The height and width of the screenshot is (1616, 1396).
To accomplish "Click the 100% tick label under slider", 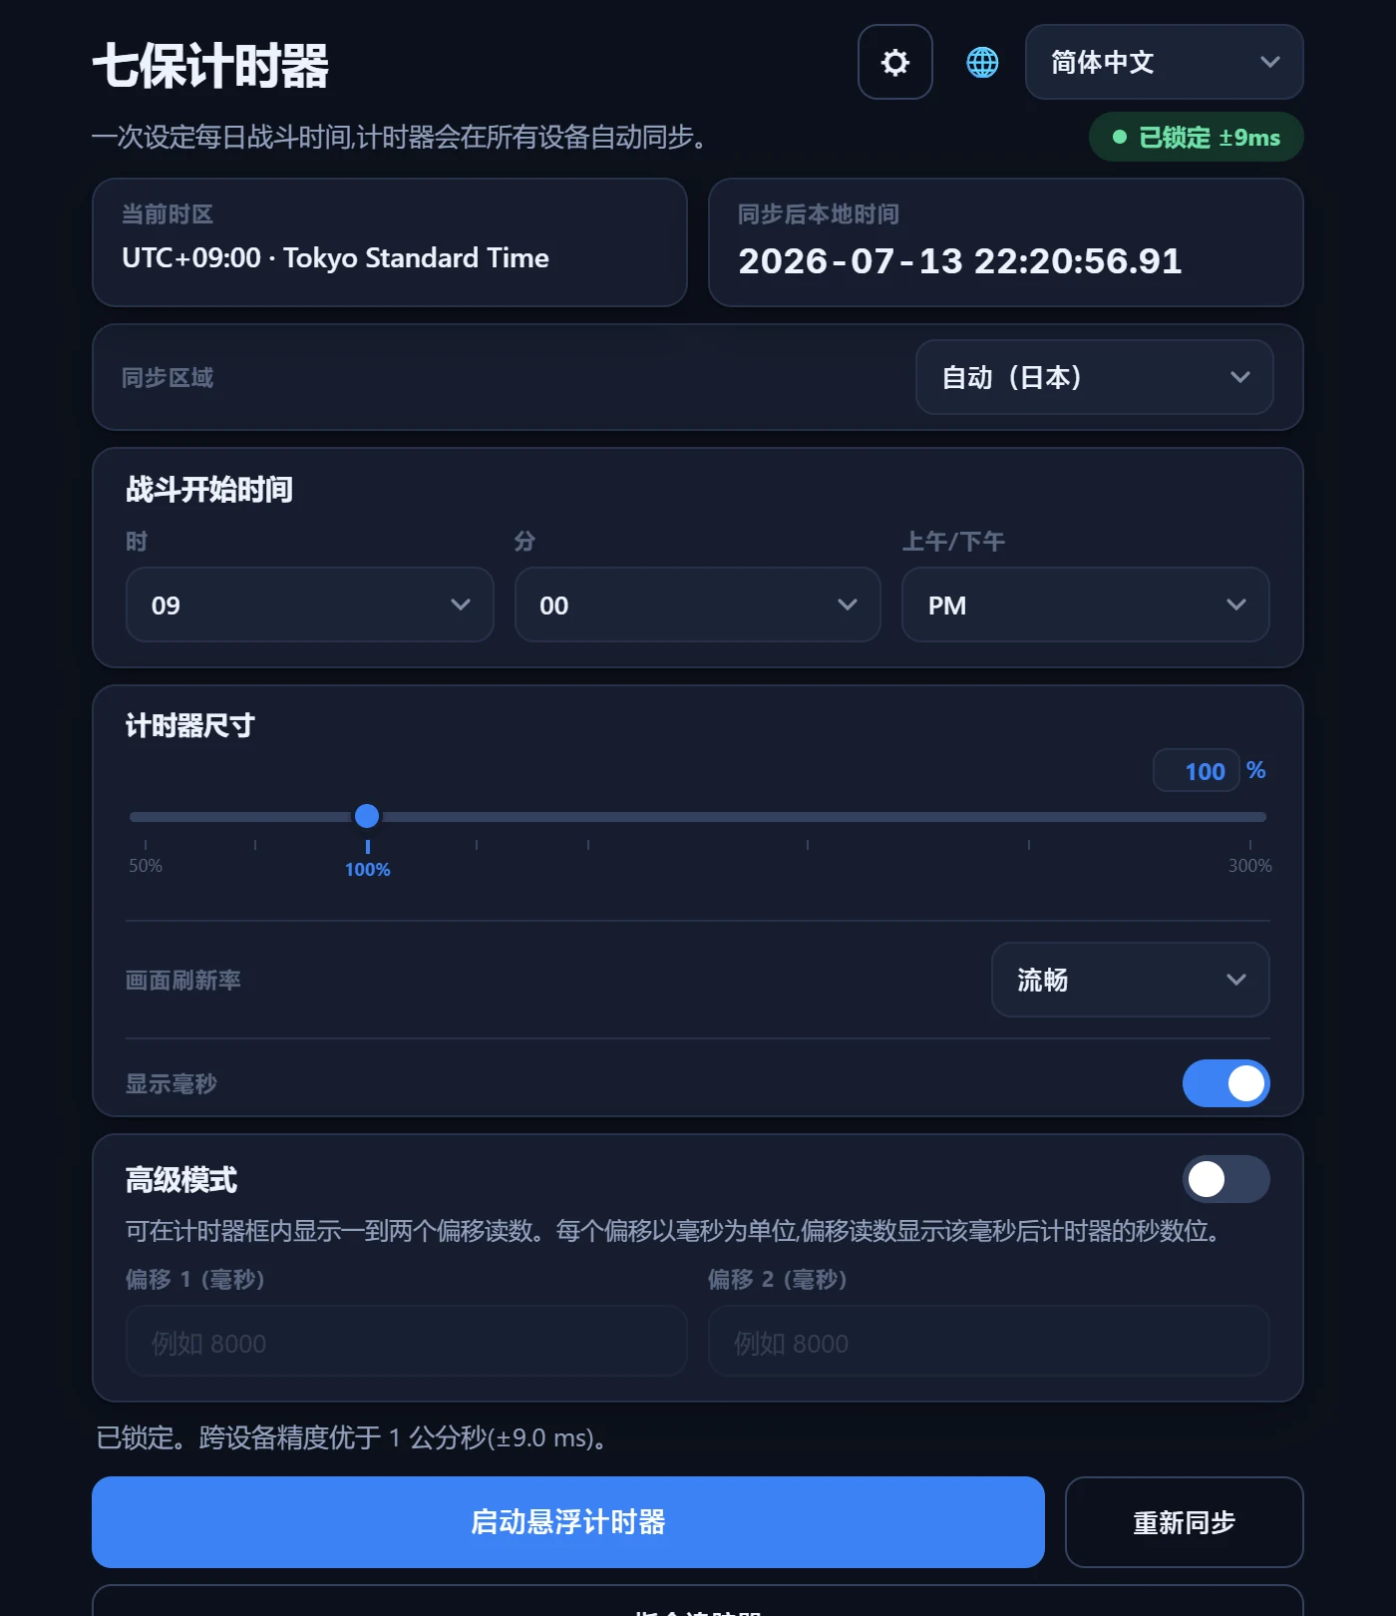I will [367, 870].
